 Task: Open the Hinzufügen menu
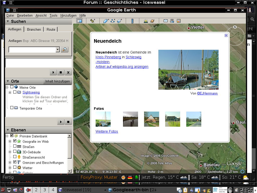click(x=68, y=15)
